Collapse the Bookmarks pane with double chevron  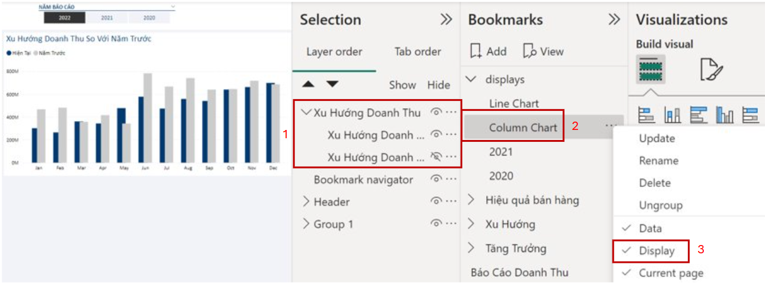614,20
